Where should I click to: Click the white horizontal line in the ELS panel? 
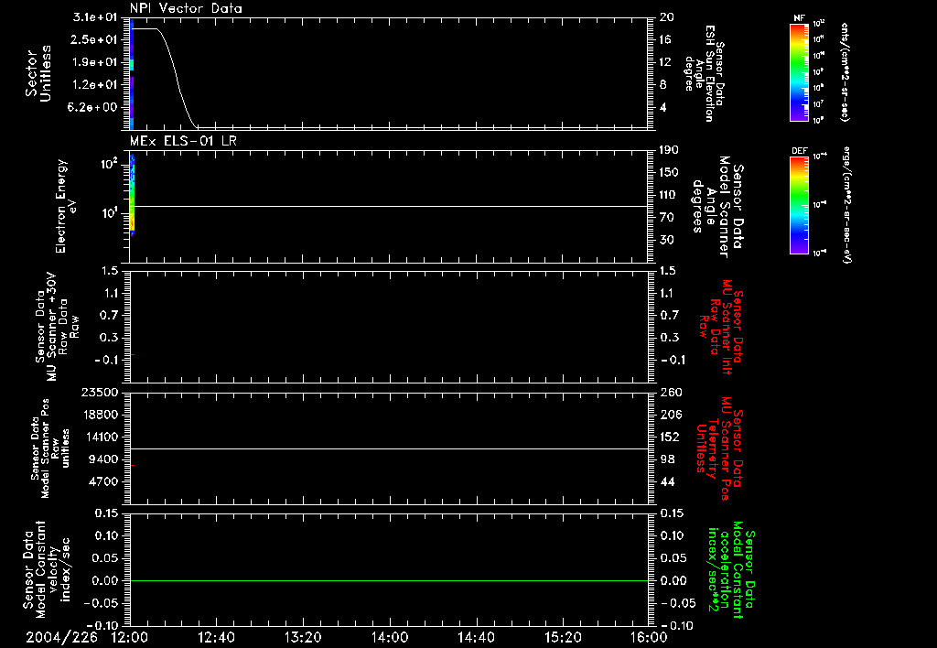[x=389, y=206]
